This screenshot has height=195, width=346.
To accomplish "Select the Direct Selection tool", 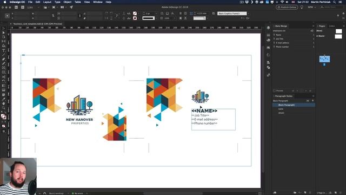I will coord(4,32).
